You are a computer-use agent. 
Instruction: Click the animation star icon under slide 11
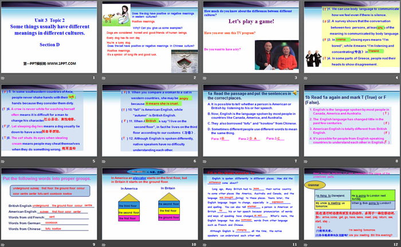point(206,244)
